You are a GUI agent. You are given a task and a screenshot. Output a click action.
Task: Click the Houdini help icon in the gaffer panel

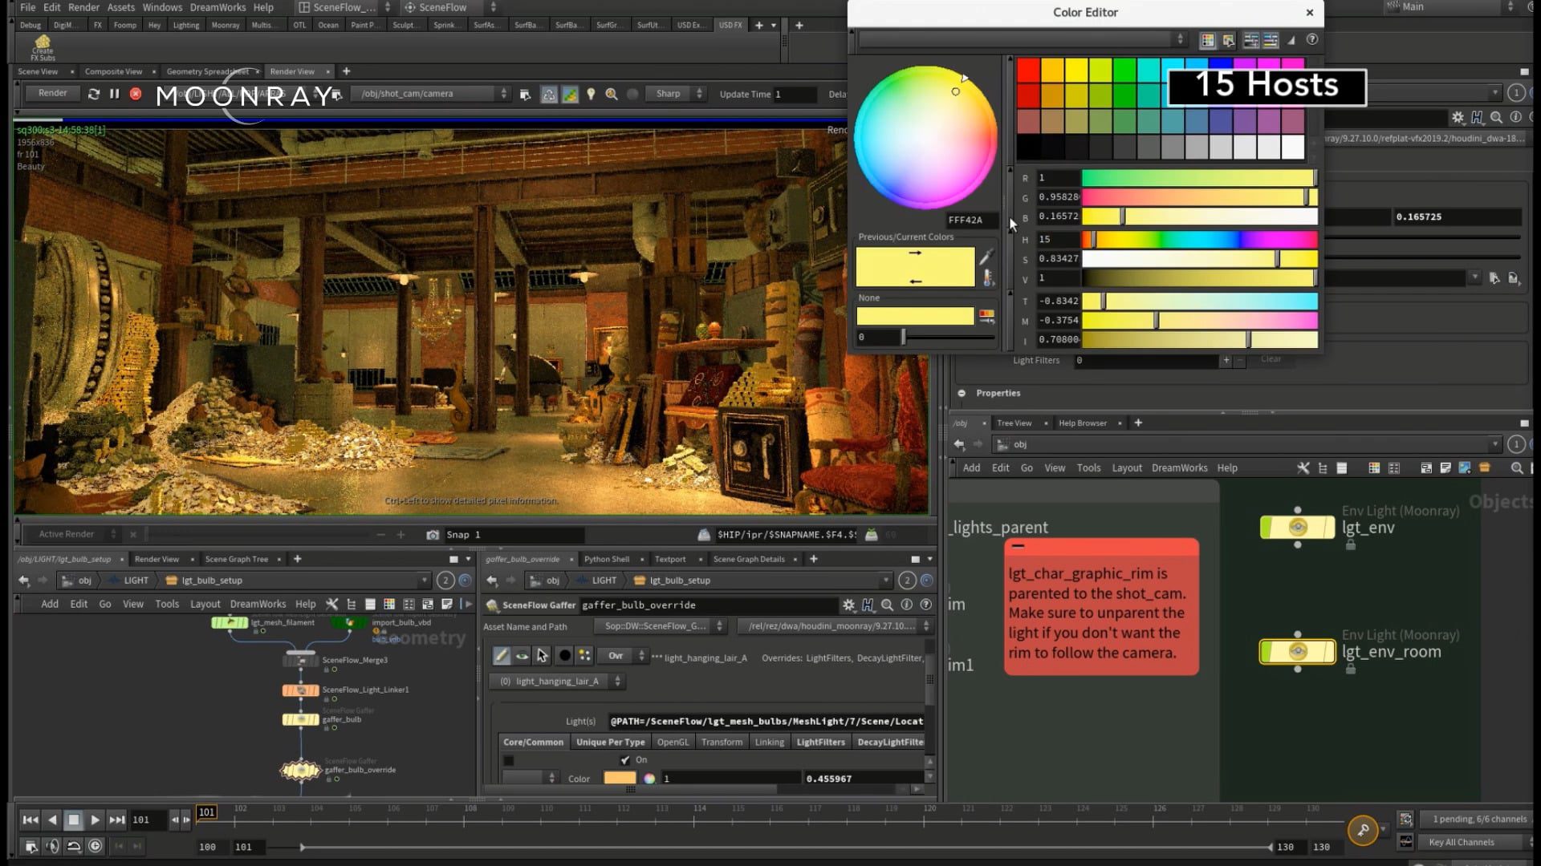point(869,605)
